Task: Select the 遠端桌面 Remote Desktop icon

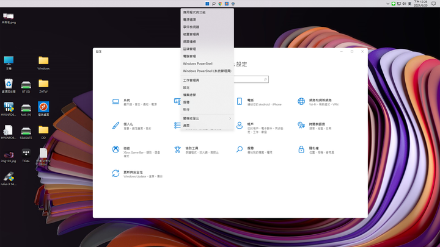Action: coord(43,109)
